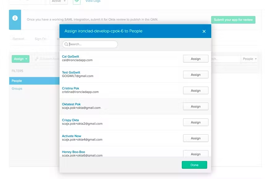Click the blue info icon banner
Image resolution: width=265 pixels, height=179 pixels.
(x=15, y=18)
